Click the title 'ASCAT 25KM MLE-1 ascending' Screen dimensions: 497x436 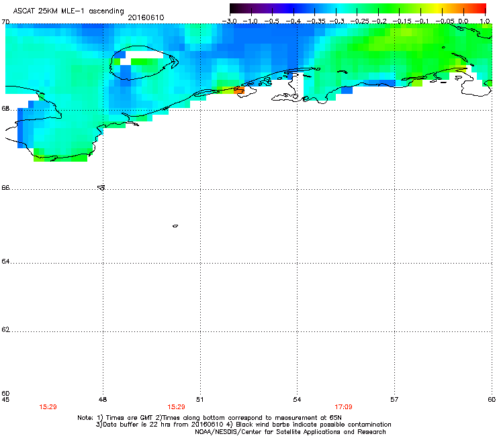click(69, 11)
